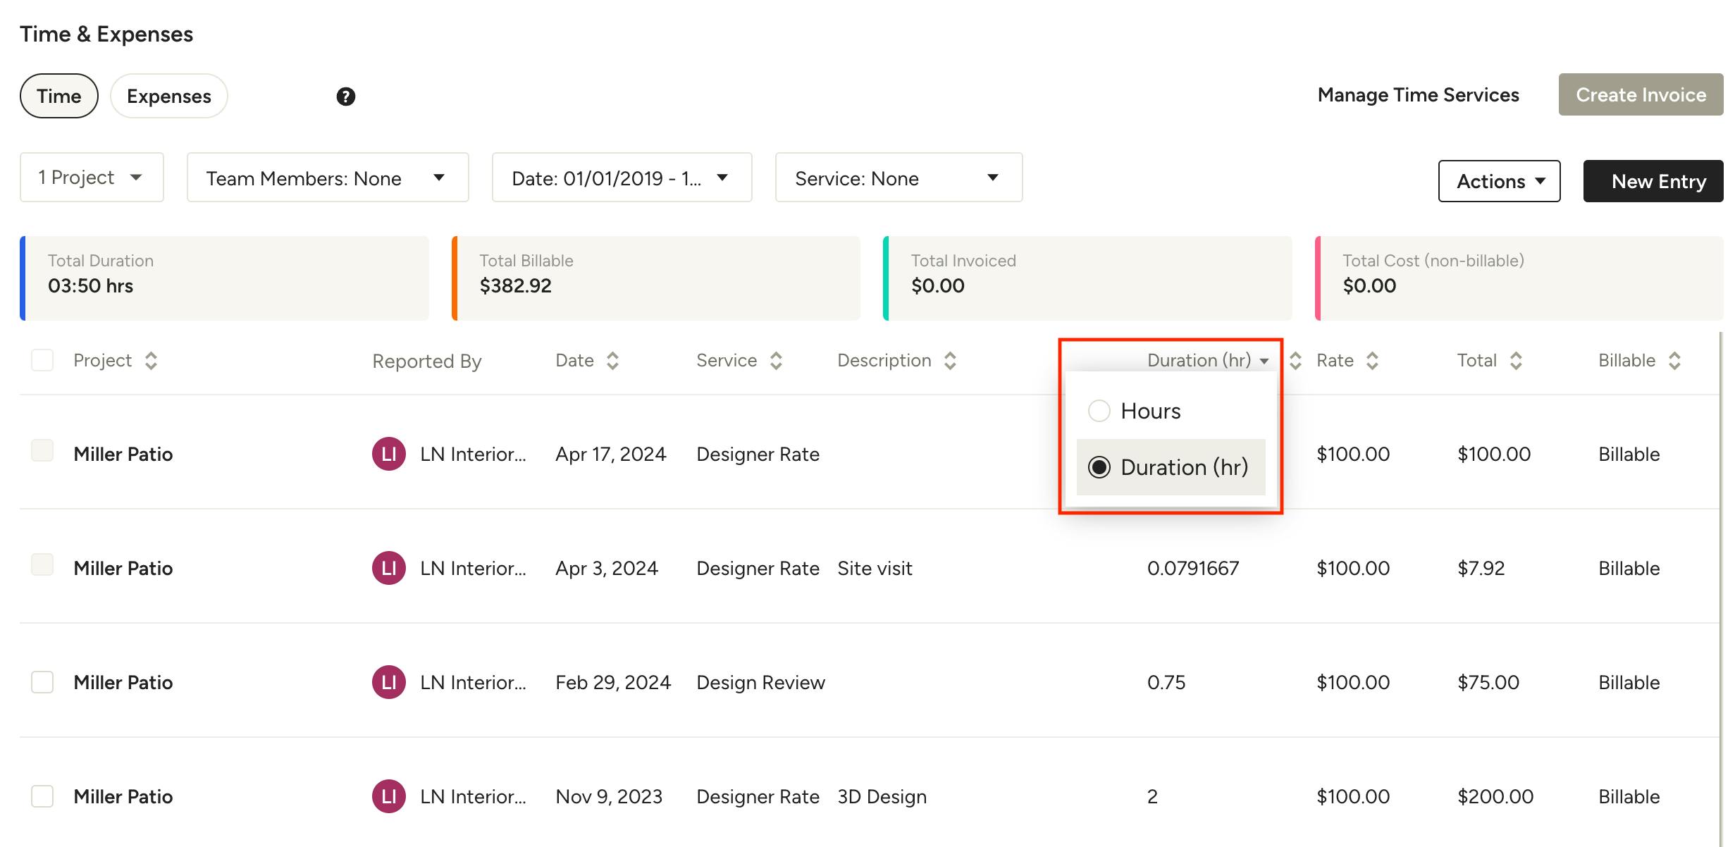Select the Duration (hr) radio option

(1099, 467)
